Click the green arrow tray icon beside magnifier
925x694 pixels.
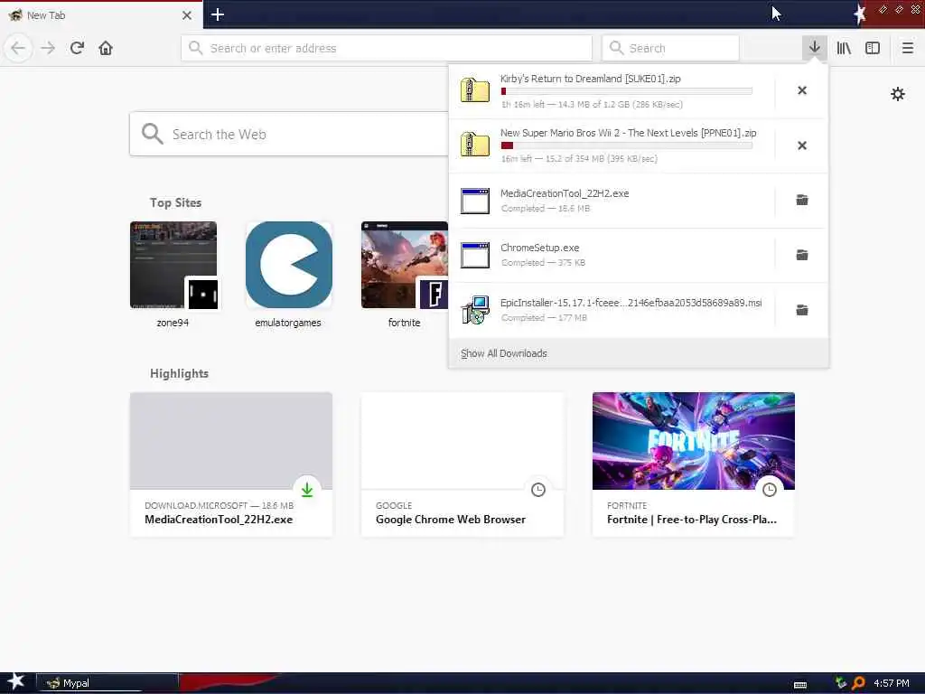pyautogui.click(x=841, y=683)
